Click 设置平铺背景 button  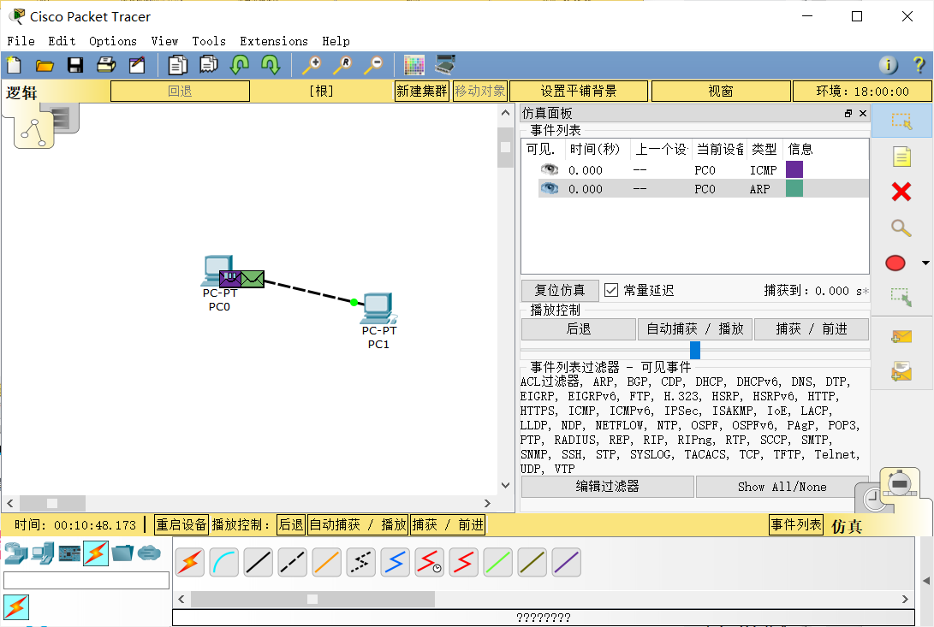coord(579,92)
